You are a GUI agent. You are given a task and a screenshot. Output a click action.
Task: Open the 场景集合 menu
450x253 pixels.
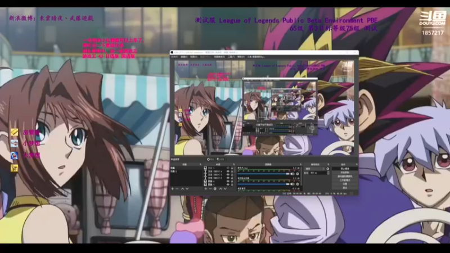click(x=219, y=57)
